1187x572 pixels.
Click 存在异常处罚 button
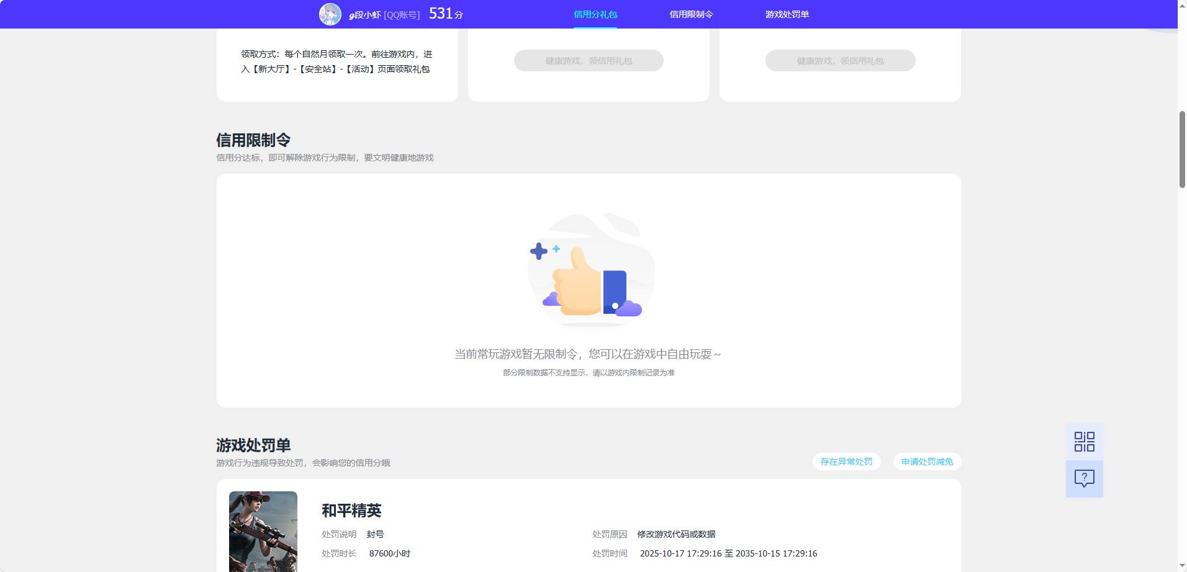coord(846,462)
